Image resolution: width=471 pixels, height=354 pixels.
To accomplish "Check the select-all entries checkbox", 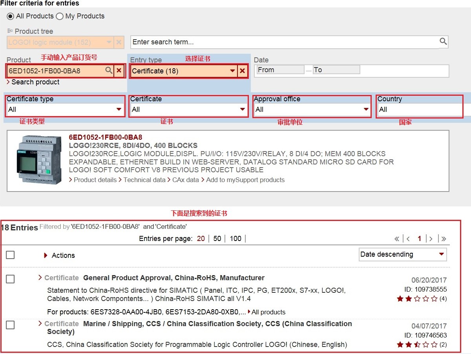I will [x=10, y=255].
